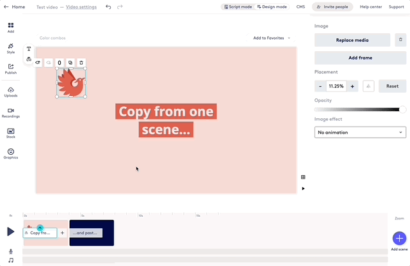The height and width of the screenshot is (266, 410).
Task: Open the Uploads section
Action: [11, 92]
